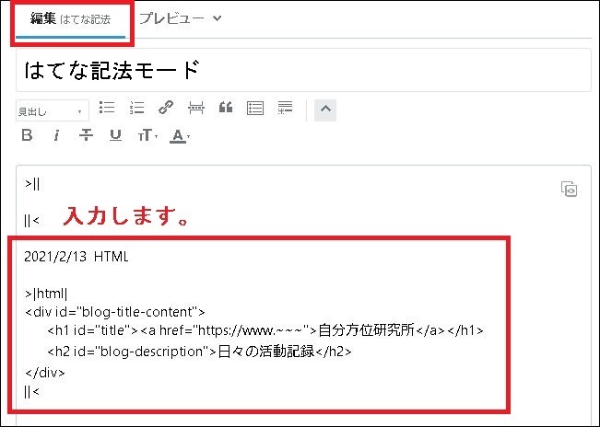Expand the プレビュー dropdown chevron
This screenshot has height=427, width=600.
click(217, 18)
